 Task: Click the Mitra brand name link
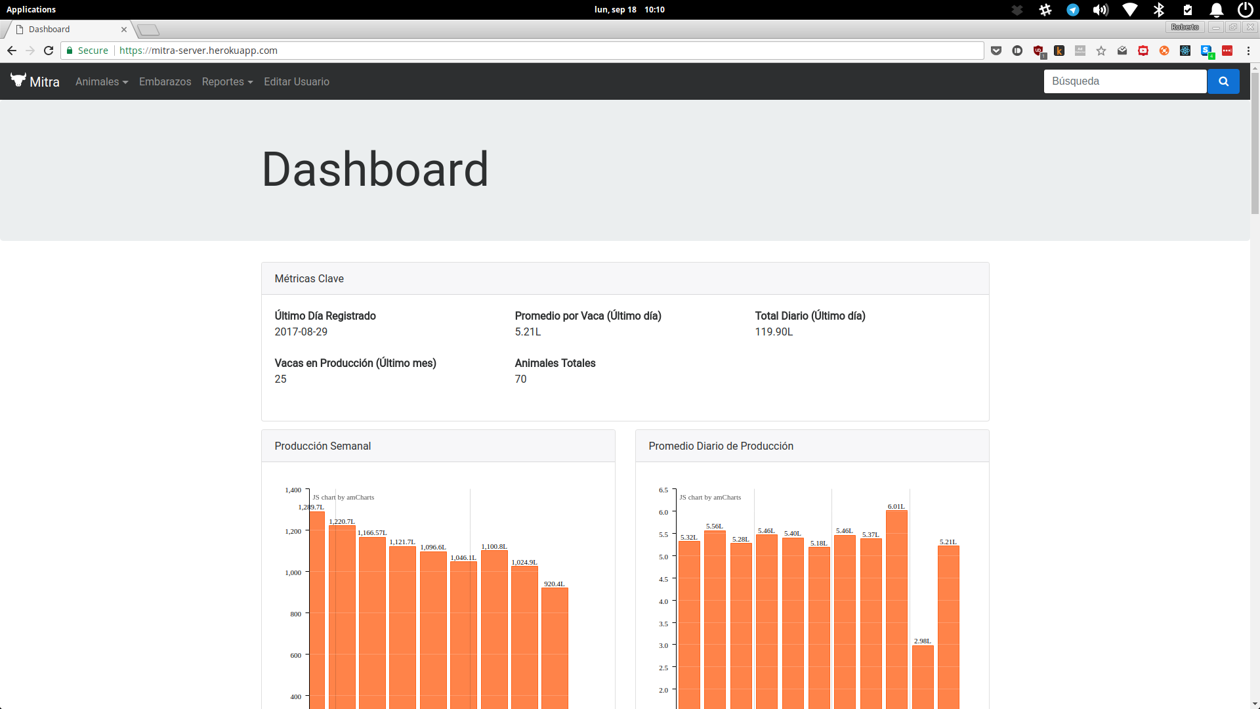45,81
